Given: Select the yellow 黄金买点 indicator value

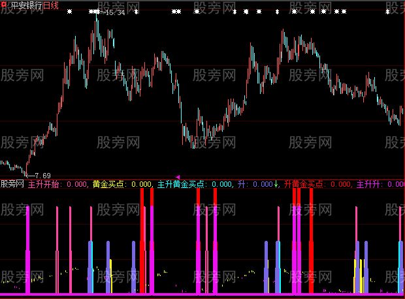Looking at the screenshot, I should click(122, 184).
